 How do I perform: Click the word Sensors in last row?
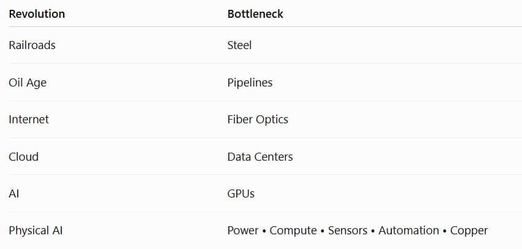(348, 231)
